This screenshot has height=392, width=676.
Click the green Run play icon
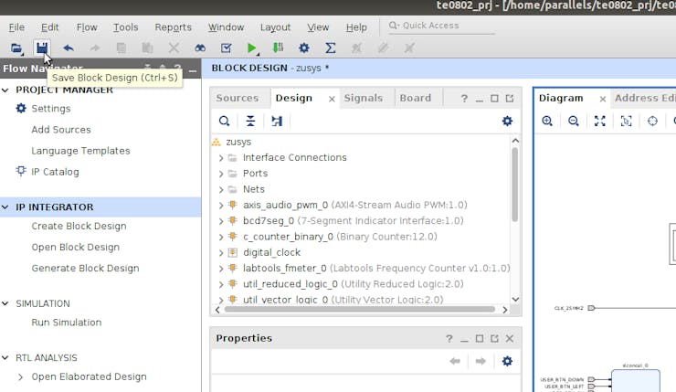tap(252, 48)
